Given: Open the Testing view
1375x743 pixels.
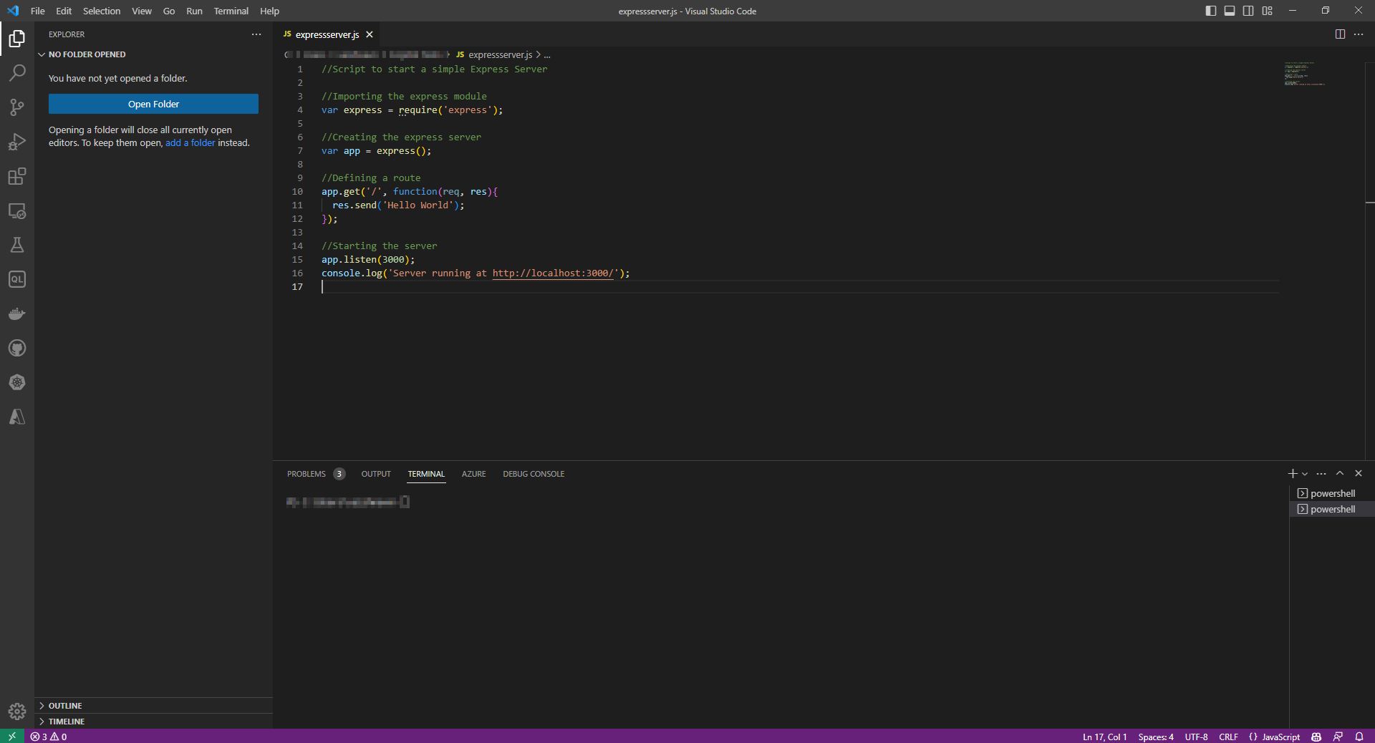Looking at the screenshot, I should click(17, 246).
